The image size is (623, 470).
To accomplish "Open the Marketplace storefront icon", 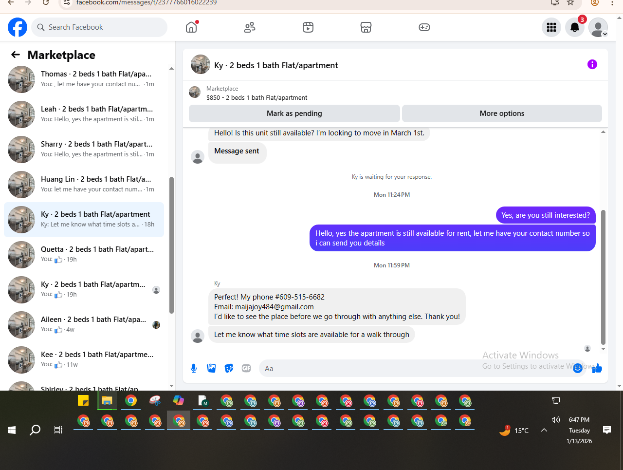I will click(x=366, y=27).
